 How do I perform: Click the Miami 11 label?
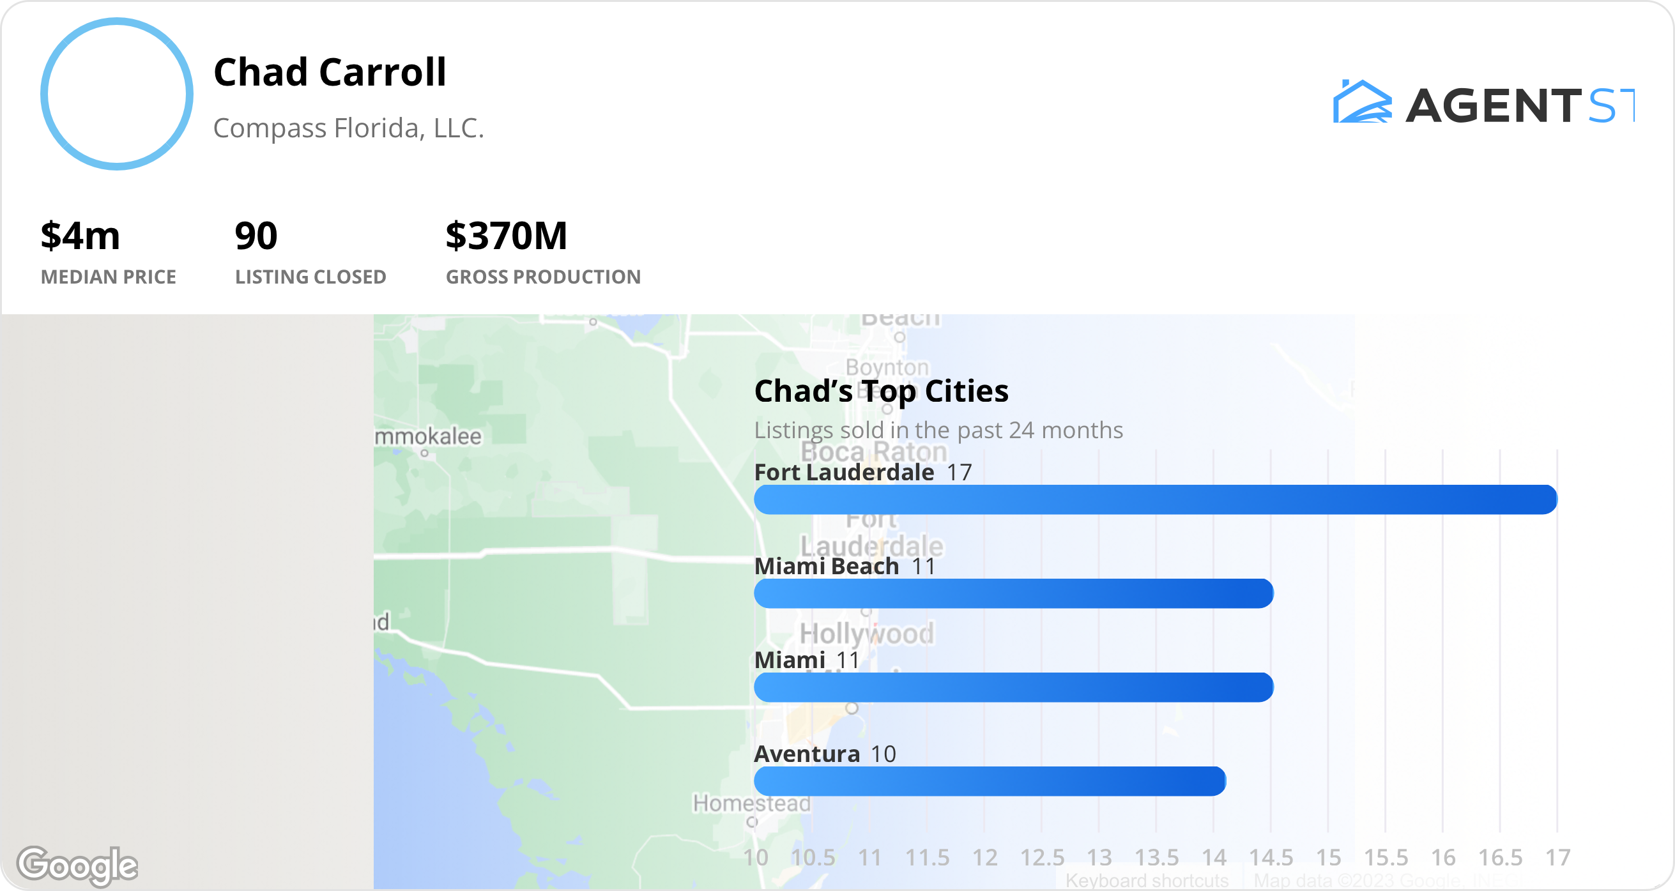point(806,660)
